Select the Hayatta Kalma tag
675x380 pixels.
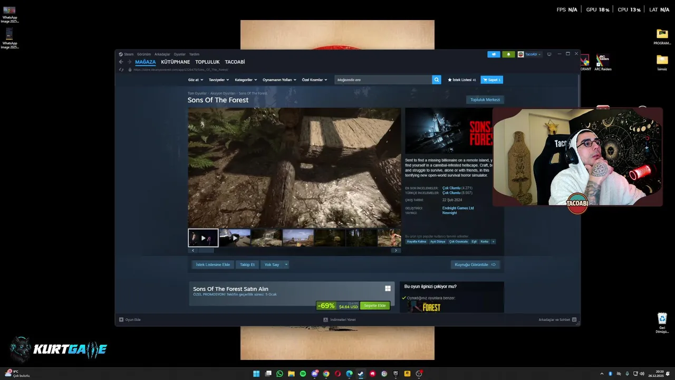click(417, 241)
